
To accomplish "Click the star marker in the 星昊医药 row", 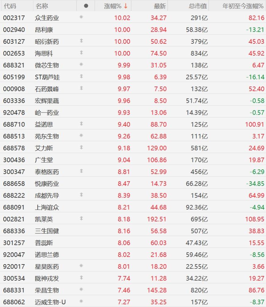I will [81, 266].
